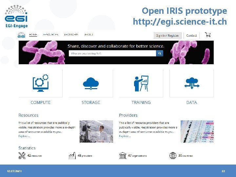Click the http://egi.science-it.ch URL text
Image resolution: width=236 pixels, height=177 pixels.
(x=180, y=22)
